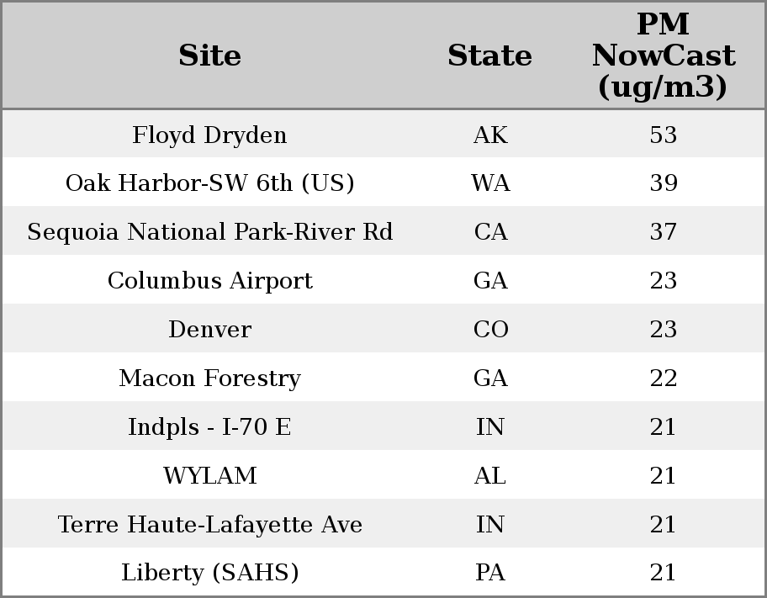
Task: Select the WA state cell
Action: 490,183
